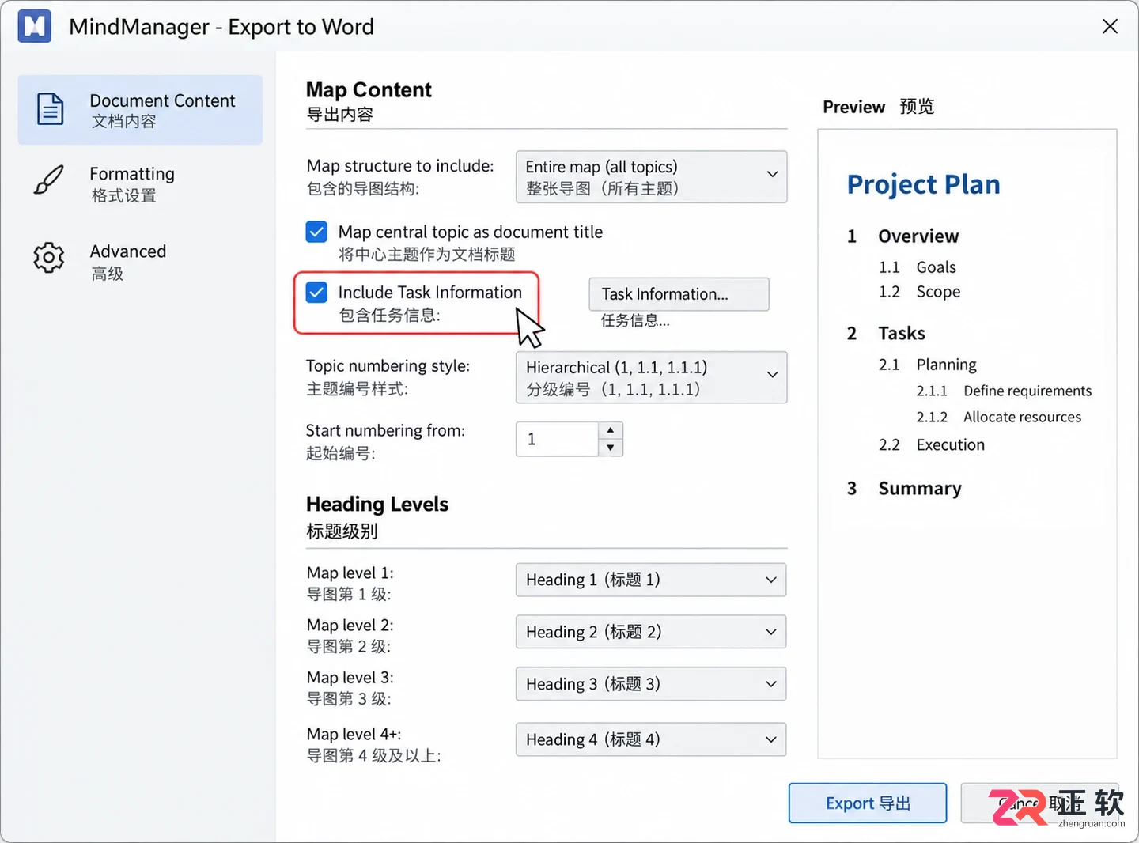Decrease start numbering with down arrow

610,448
